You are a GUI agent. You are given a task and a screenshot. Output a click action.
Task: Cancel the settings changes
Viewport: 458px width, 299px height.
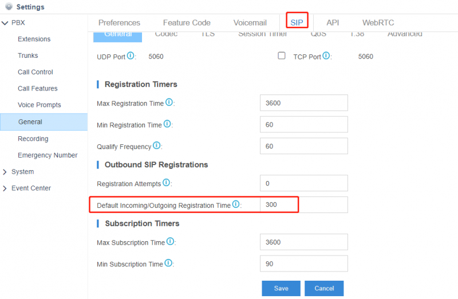click(324, 289)
